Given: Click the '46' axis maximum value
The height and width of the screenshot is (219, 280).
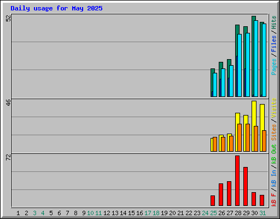Looking at the screenshot, I should click(8, 102).
